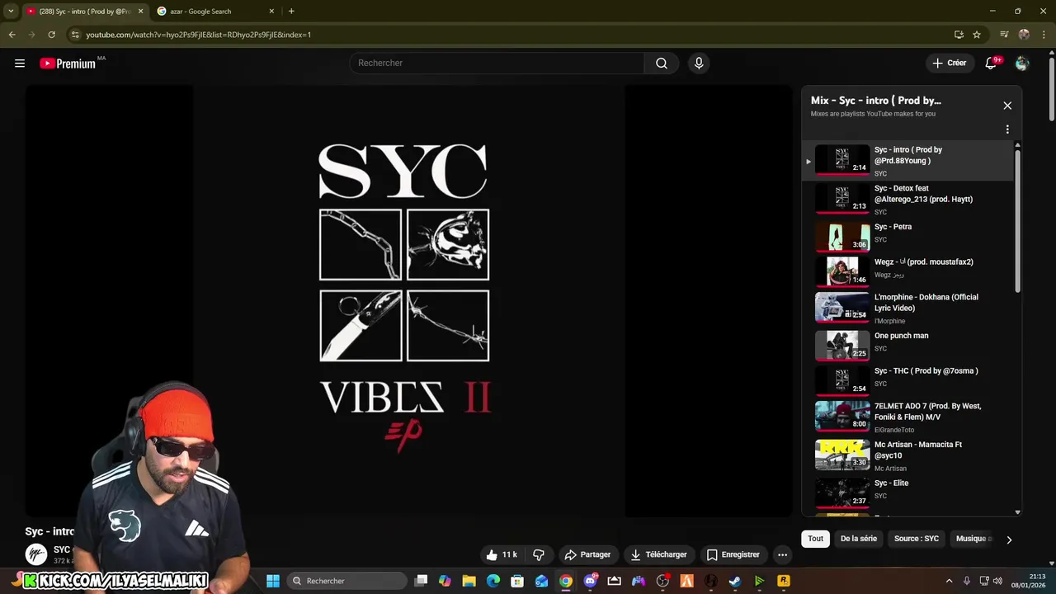Viewport: 1056px width, 594px height.
Task: Play the Wegz track from playlist
Action: [x=907, y=271]
